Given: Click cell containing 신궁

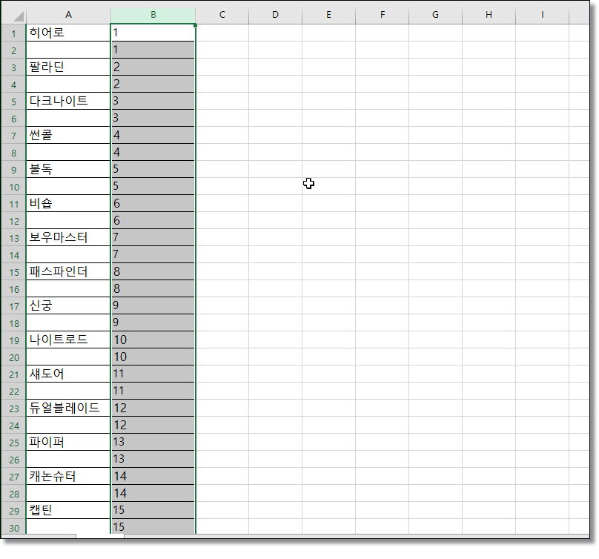Looking at the screenshot, I should tap(68, 305).
